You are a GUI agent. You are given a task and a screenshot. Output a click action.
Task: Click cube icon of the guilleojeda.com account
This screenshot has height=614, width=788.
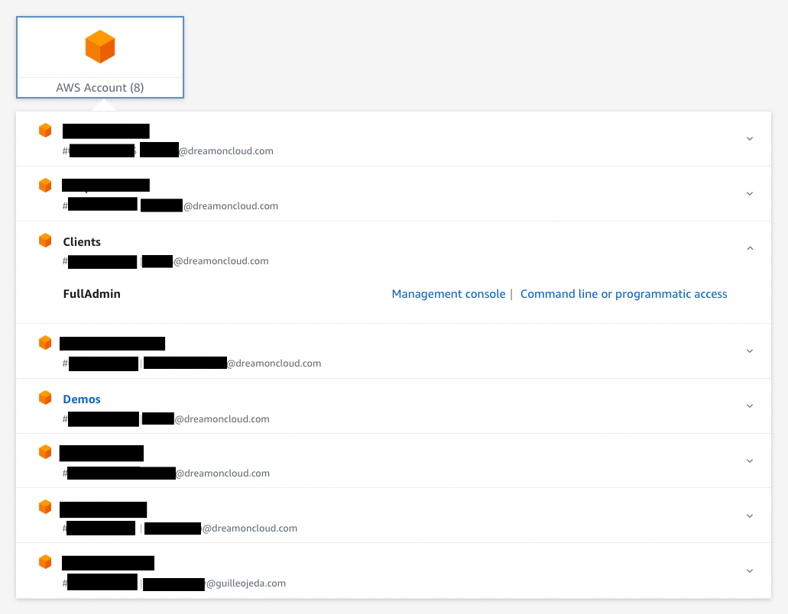45,562
